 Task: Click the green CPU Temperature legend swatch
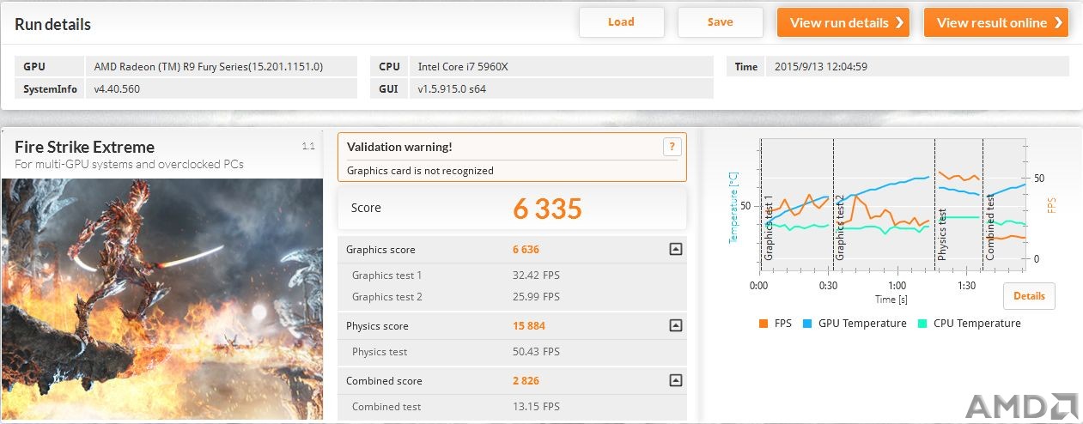click(922, 324)
